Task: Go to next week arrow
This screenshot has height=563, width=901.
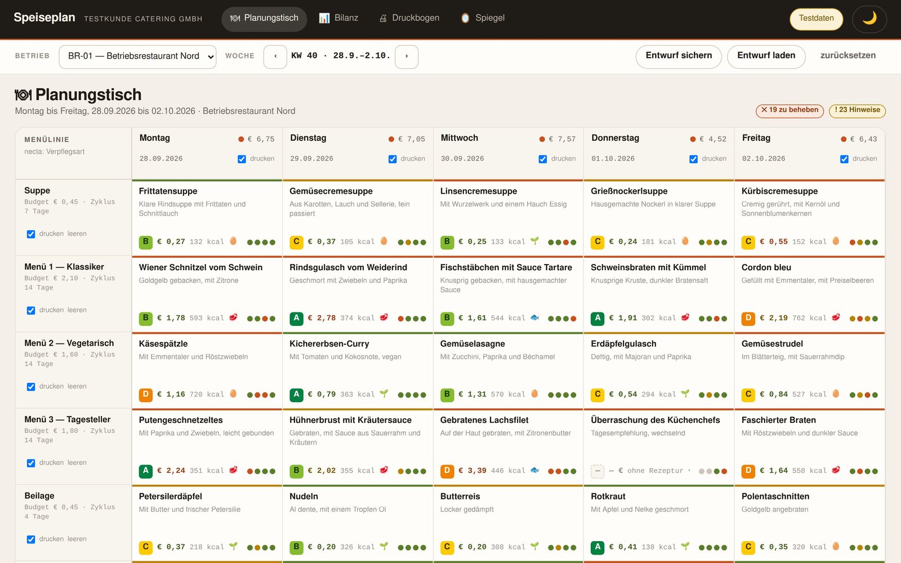Action: pyautogui.click(x=407, y=57)
